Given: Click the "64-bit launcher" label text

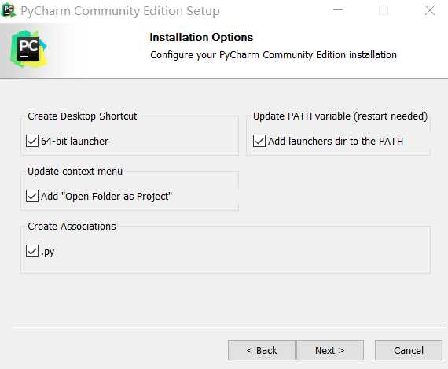Looking at the screenshot, I should pyautogui.click(x=75, y=141).
